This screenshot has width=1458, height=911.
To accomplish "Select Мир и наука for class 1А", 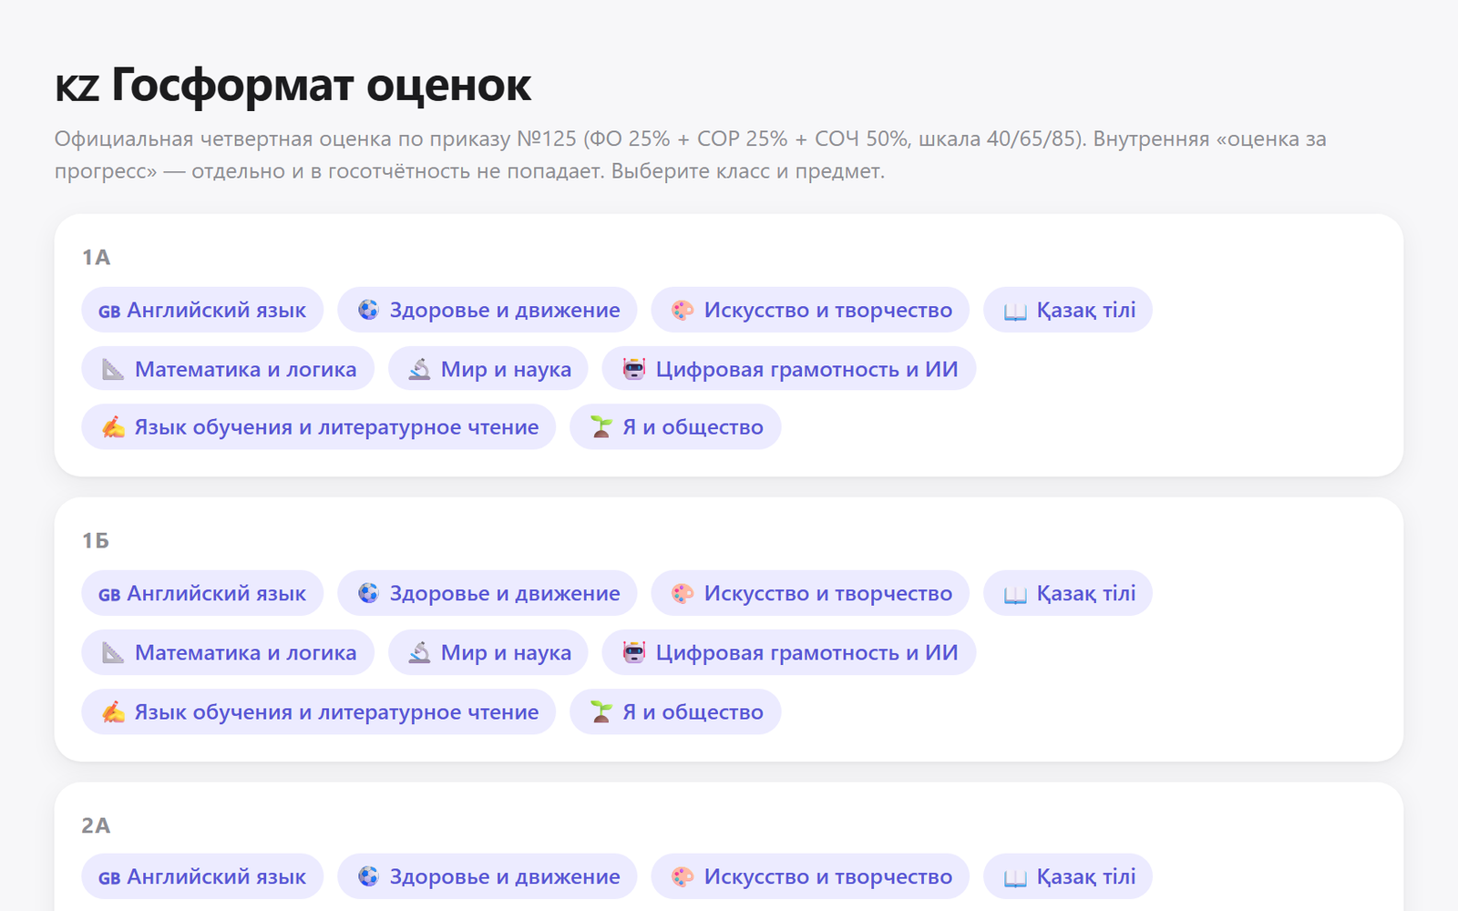I will 488,369.
